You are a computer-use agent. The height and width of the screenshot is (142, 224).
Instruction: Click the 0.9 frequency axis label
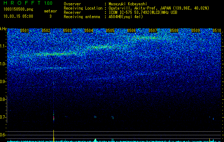[3, 82]
